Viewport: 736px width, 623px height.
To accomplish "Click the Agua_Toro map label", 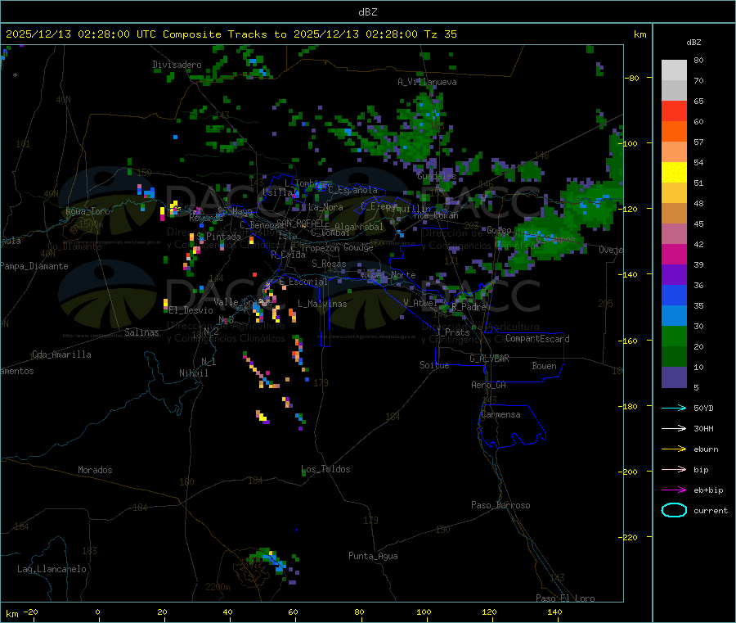I will (x=88, y=211).
